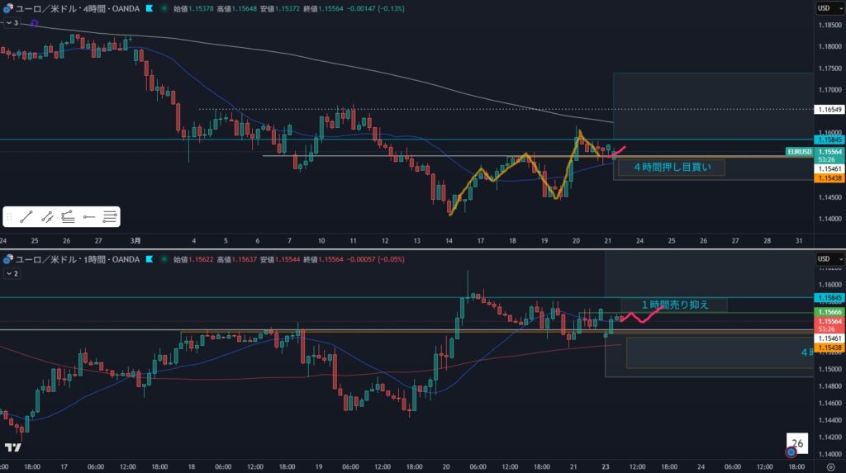
Task: Pick the multi-line horizontal levels tool
Action: [110, 217]
